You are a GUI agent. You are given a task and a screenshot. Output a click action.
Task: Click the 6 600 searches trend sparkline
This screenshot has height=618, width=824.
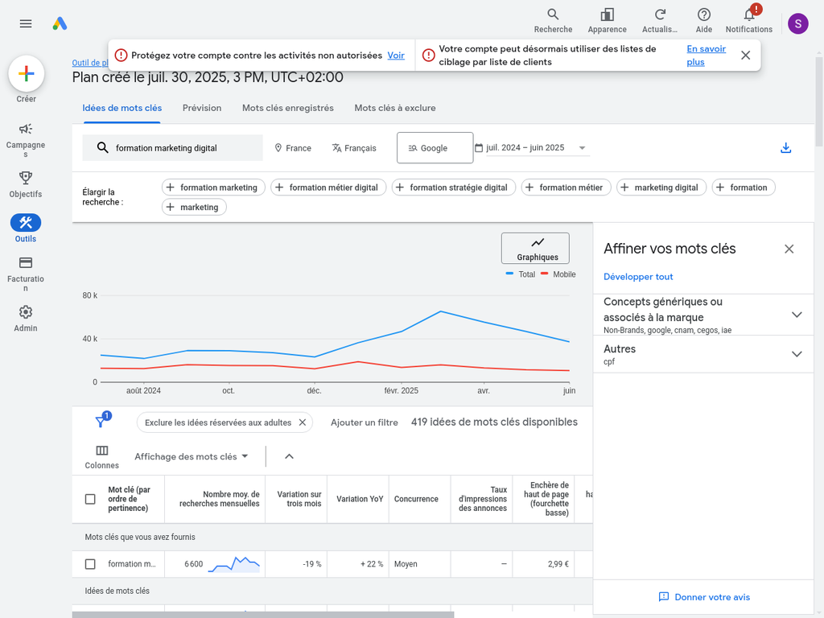[x=234, y=564]
